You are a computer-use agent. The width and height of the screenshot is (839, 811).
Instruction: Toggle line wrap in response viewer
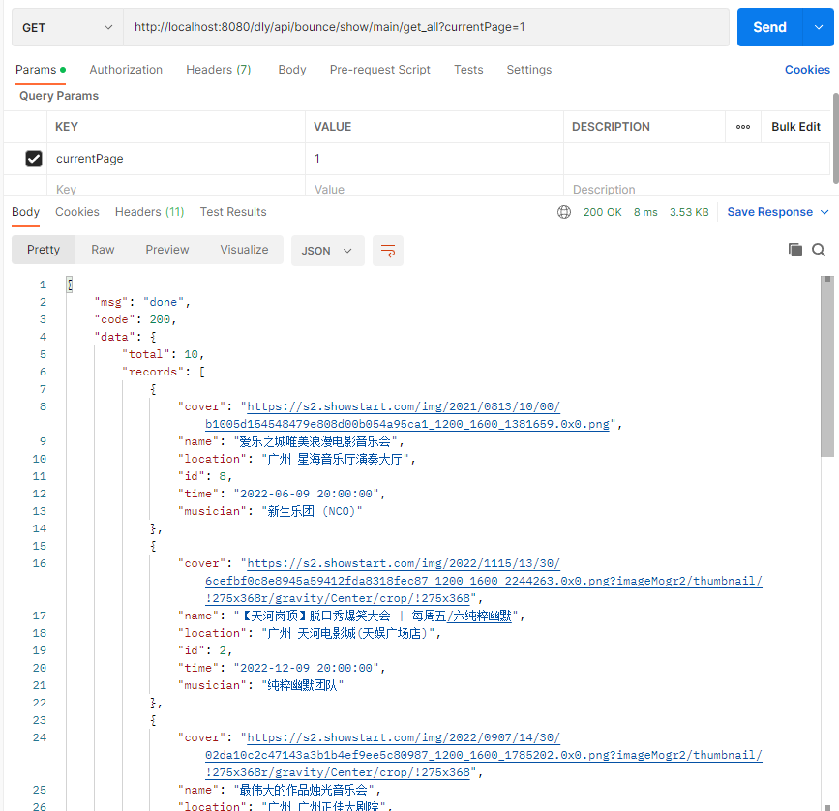pos(387,251)
